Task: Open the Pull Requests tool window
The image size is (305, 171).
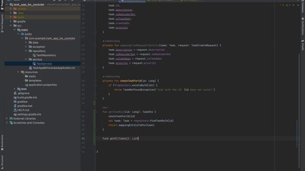Action: pos(2,23)
